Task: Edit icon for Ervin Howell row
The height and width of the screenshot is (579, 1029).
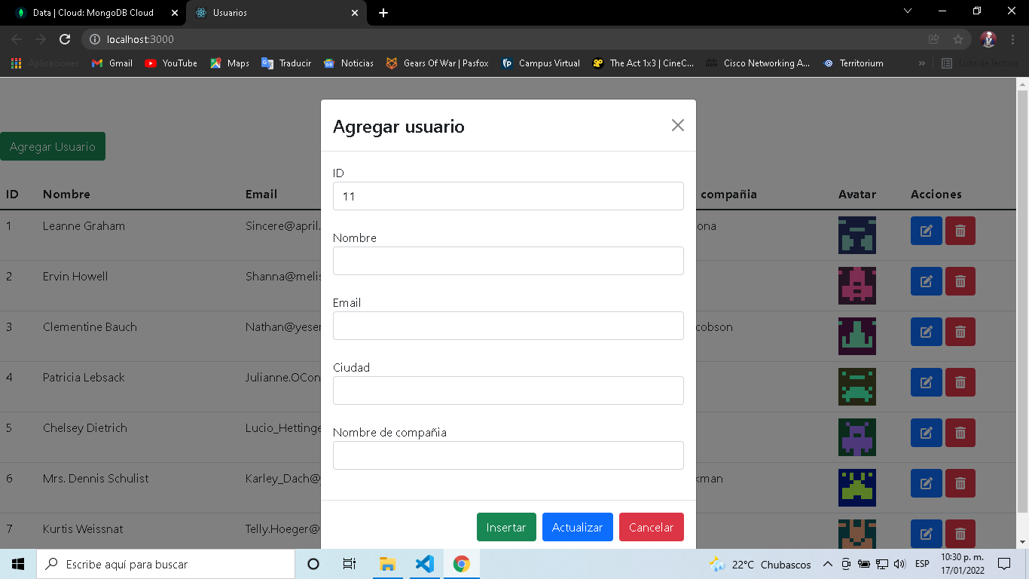Action: click(x=927, y=281)
